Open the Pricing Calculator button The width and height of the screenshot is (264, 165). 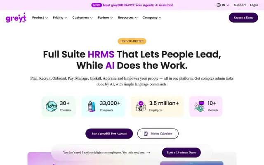158,134
